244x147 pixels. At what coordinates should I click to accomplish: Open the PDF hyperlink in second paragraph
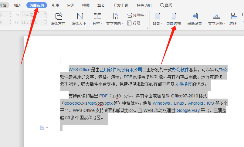click(x=103, y=96)
